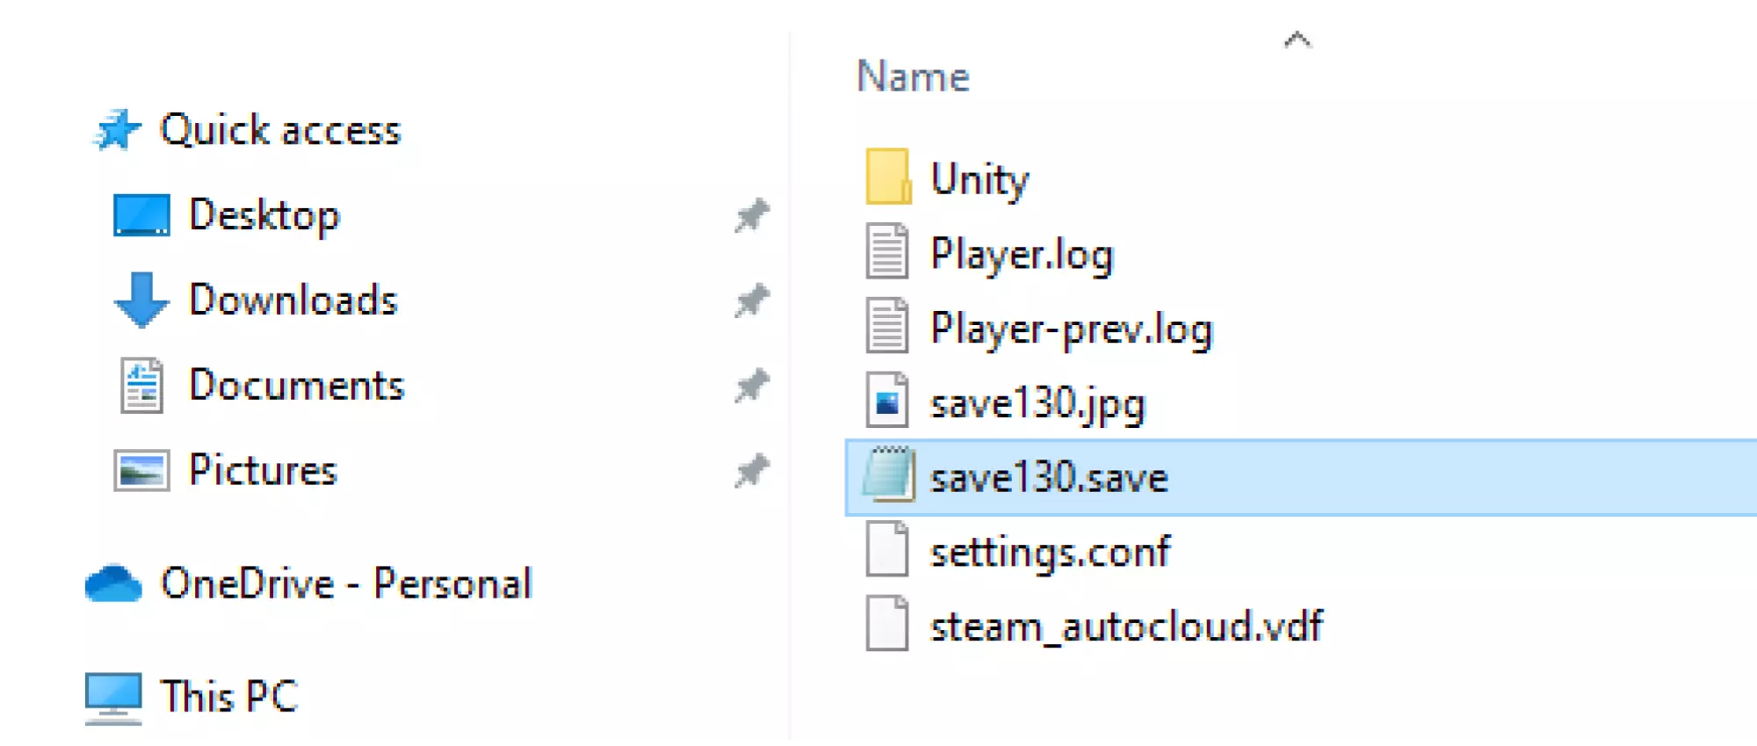Click the OneDrive cloud icon
The image size is (1757, 746).
[x=113, y=584]
